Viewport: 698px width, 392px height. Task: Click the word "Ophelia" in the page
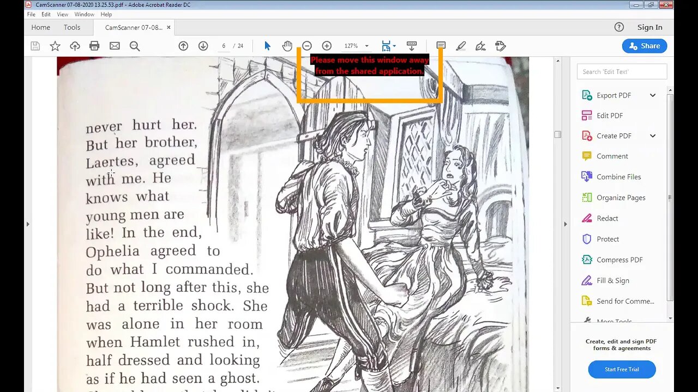click(113, 252)
